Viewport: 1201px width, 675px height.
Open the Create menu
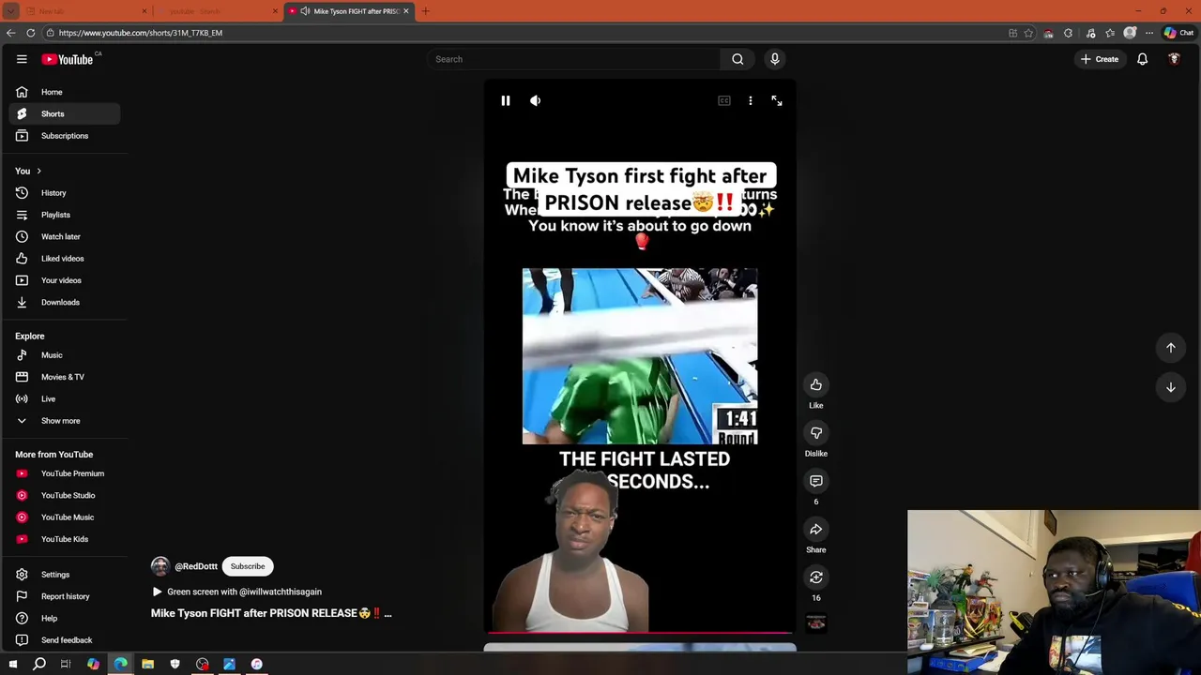coord(1099,59)
